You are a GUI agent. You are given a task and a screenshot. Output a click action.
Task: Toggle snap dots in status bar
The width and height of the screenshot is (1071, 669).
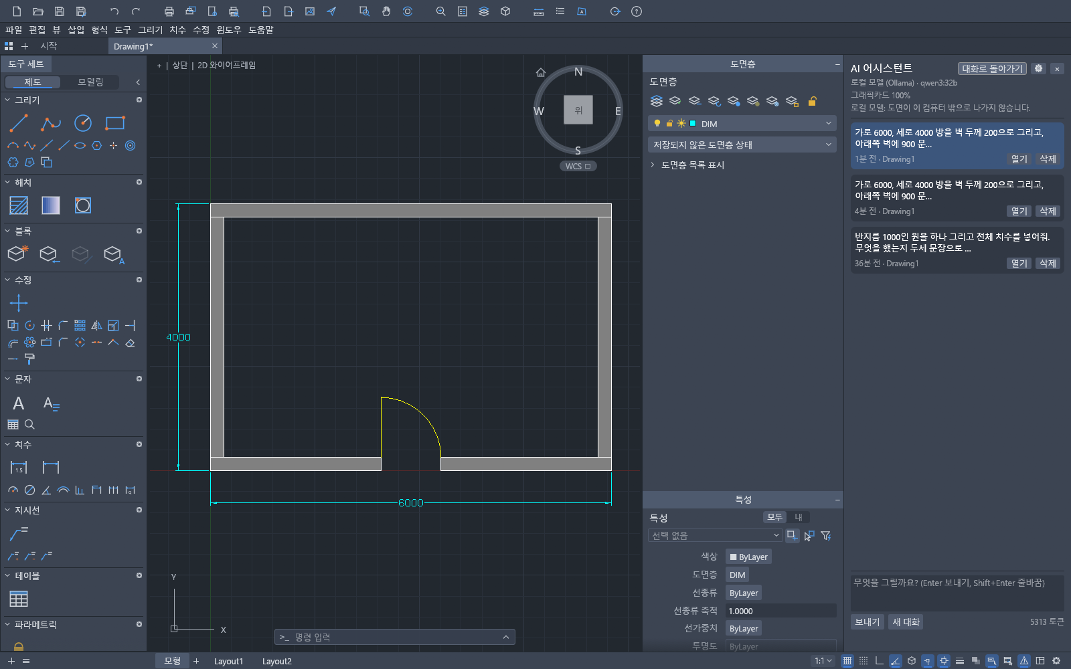[x=863, y=661]
